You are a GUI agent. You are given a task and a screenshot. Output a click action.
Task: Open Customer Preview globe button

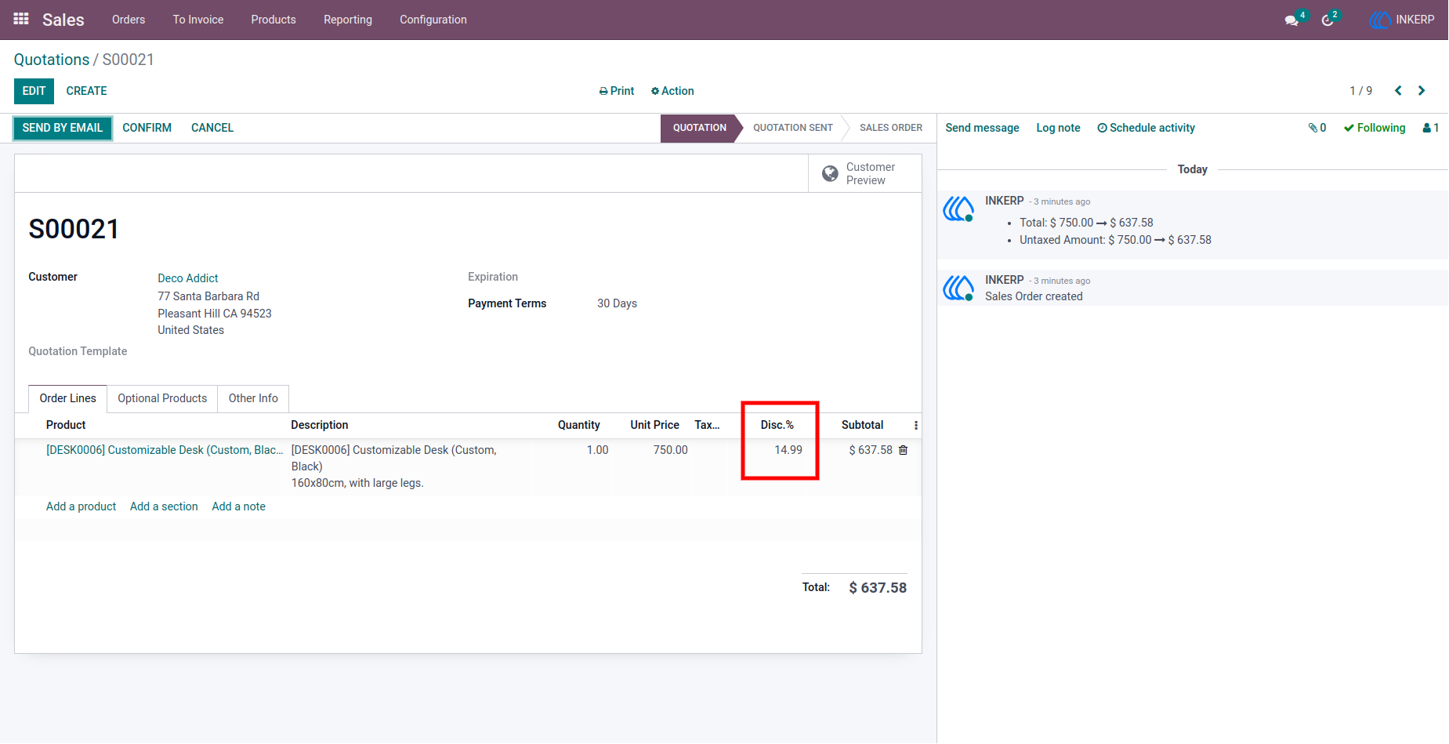click(x=865, y=173)
